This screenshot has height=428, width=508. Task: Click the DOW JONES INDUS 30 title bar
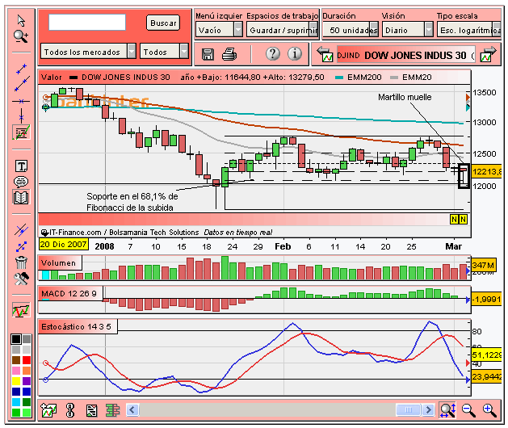click(x=405, y=56)
